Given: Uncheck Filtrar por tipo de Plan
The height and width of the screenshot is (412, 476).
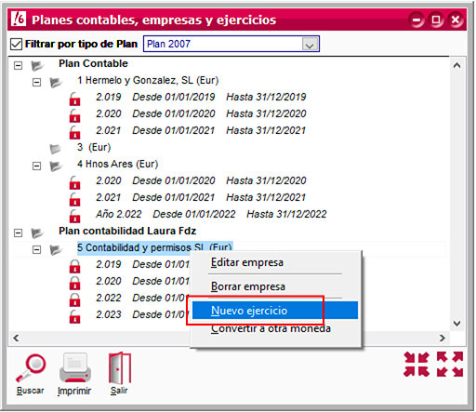Looking at the screenshot, I should pyautogui.click(x=16, y=44).
